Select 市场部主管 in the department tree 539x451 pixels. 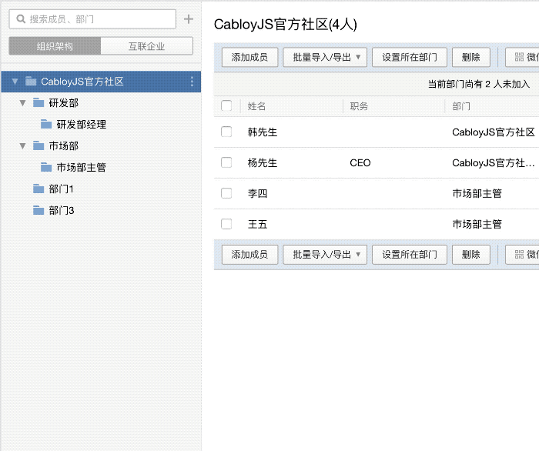point(81,167)
